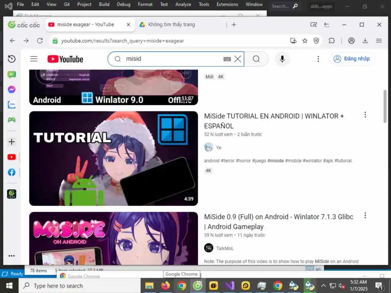
Task: Open browsing history in the sidebar
Action: pos(11,59)
